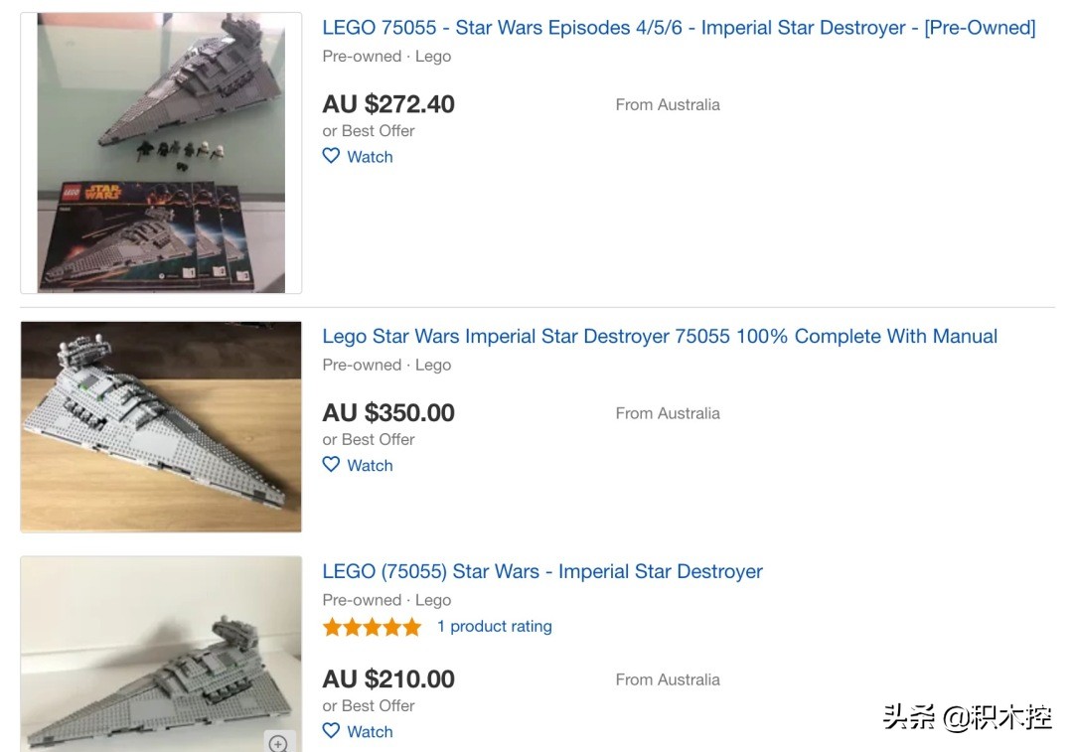
Task: Click the heart icon for the AU $350.00 listing
Action: [x=332, y=465]
